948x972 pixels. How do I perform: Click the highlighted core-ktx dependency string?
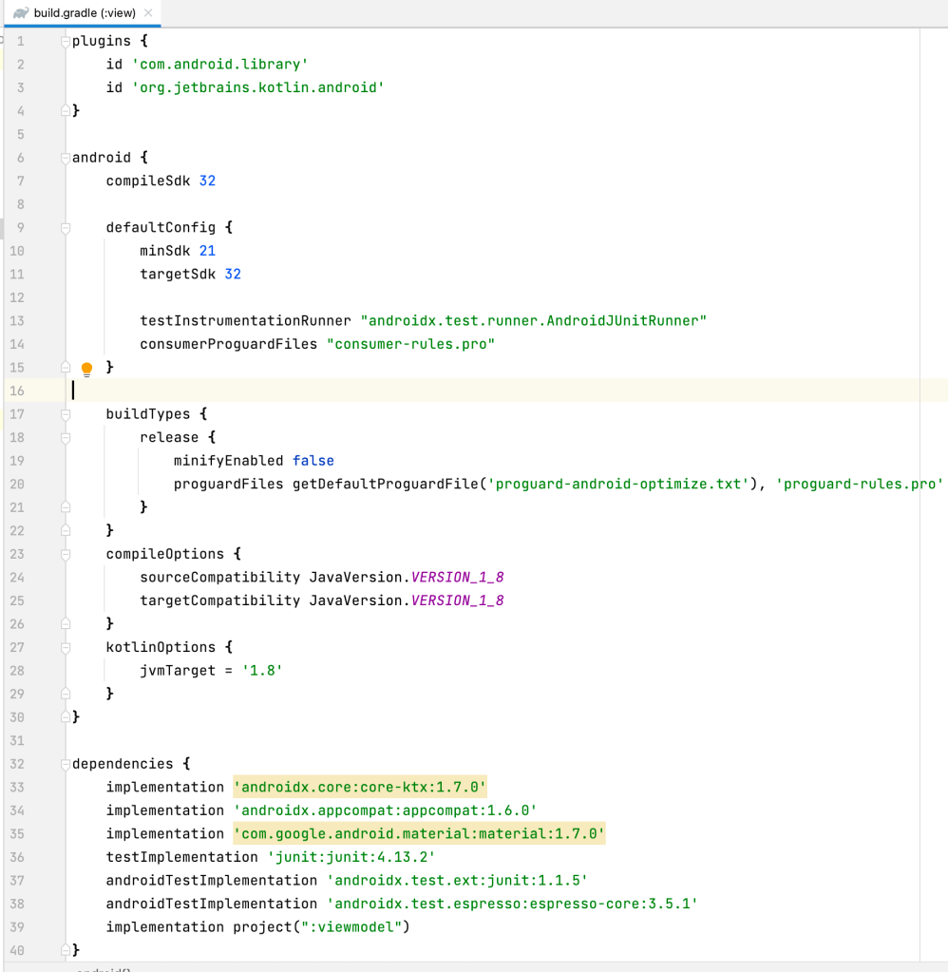pyautogui.click(x=360, y=787)
